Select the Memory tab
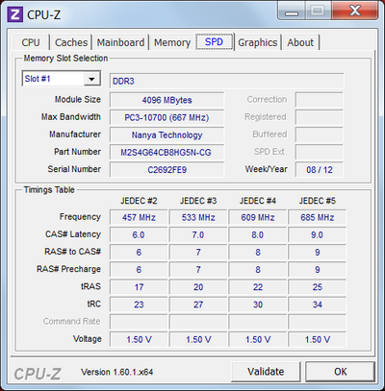The width and height of the screenshot is (385, 391). pos(172,42)
